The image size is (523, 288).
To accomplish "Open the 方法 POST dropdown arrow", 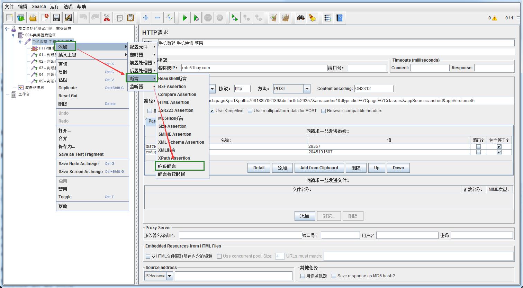I will point(307,89).
